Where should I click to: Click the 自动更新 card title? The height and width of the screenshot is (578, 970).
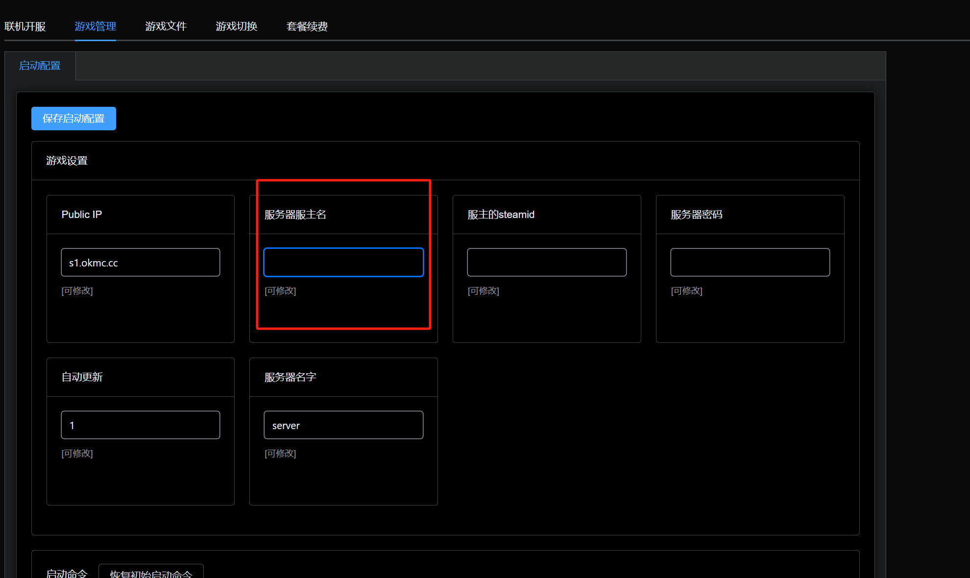[82, 377]
